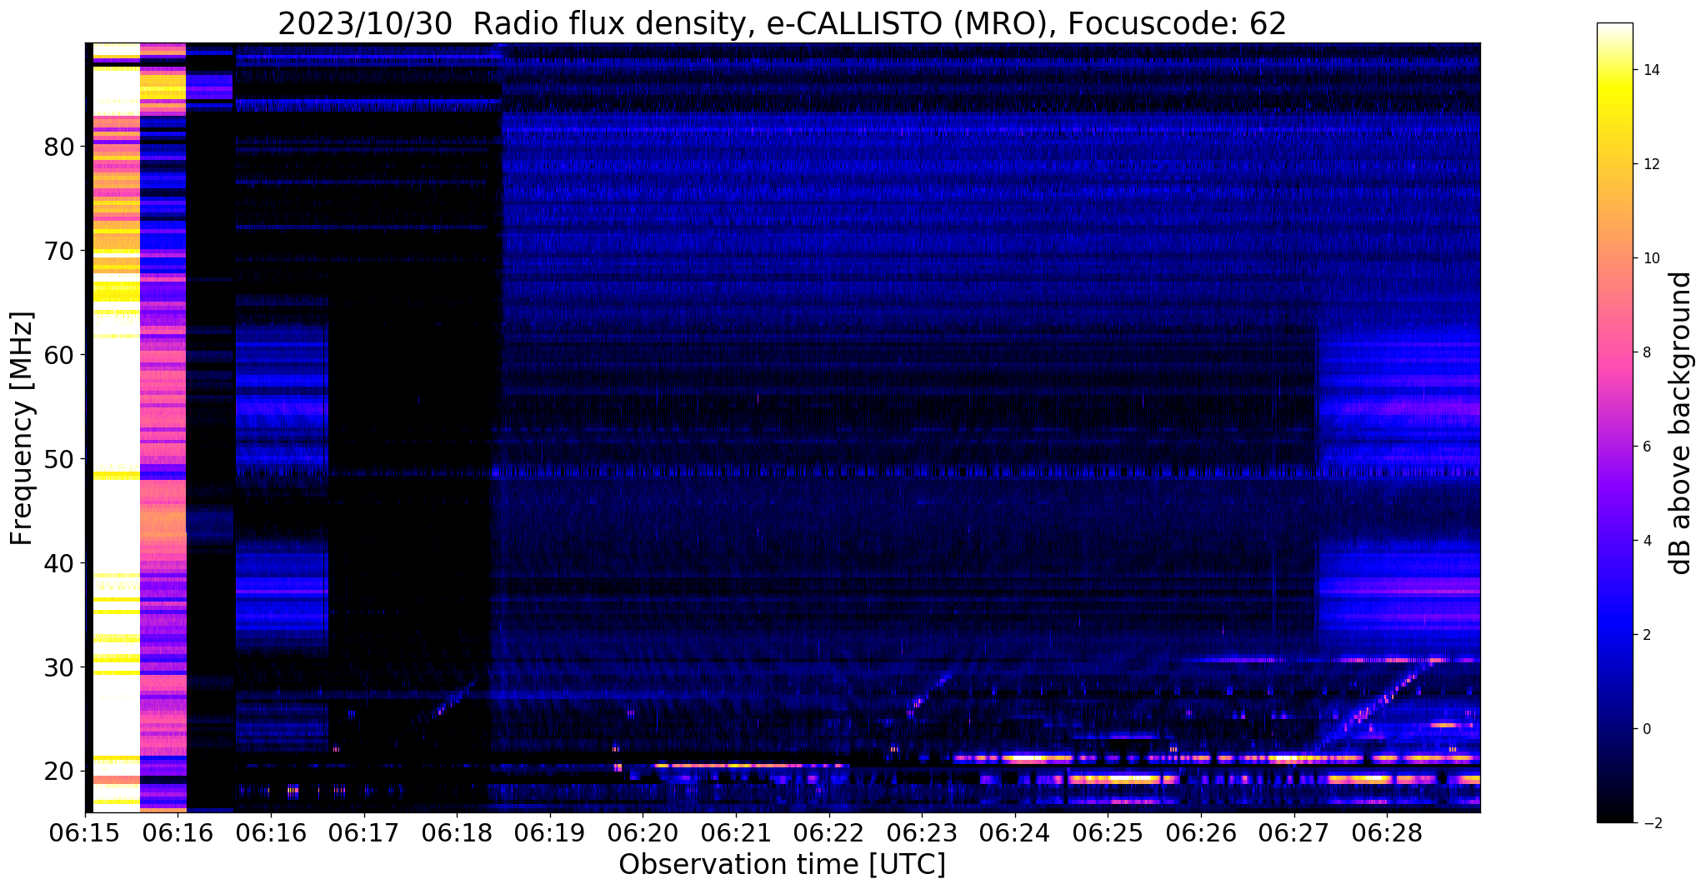Click the 'Observation time [UTC]' axis label
The height and width of the screenshot is (889, 1706).
click(x=782, y=865)
